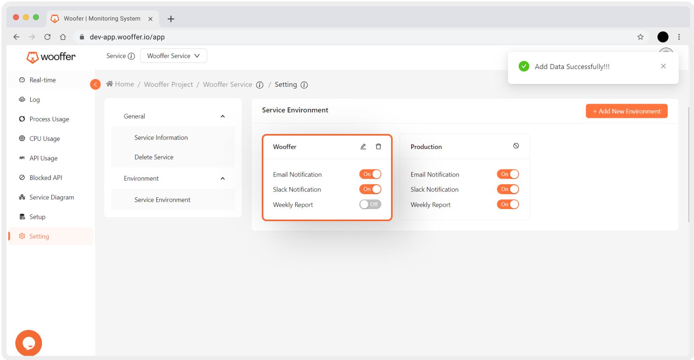Screen dimensions: 694x360
Task: Open browser three-dot menu
Action: click(679, 37)
